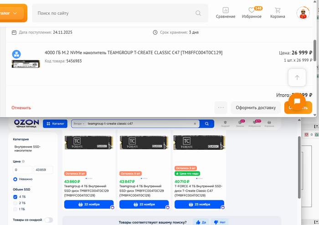Click the magnifier icon in the top search bar

click(198, 13)
